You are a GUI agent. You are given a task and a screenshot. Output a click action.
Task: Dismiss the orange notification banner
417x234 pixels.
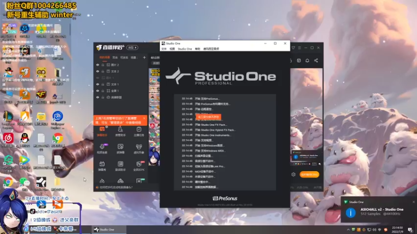144,119
